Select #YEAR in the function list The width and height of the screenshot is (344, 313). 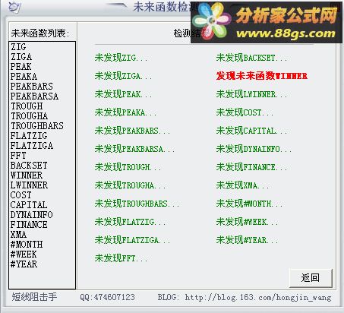pyautogui.click(x=24, y=264)
